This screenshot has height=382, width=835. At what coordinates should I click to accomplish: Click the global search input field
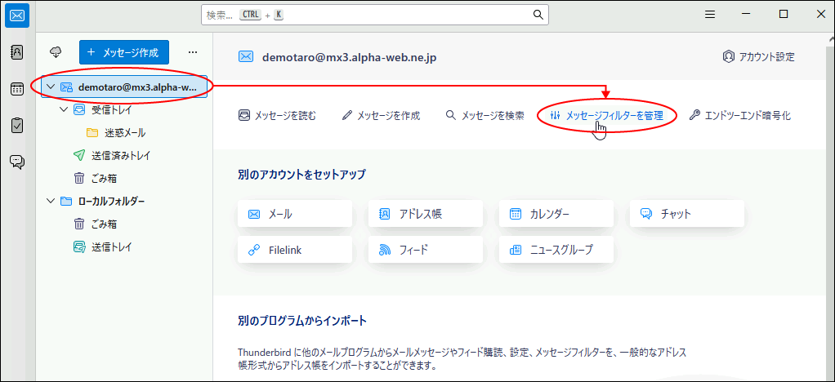coord(368,15)
